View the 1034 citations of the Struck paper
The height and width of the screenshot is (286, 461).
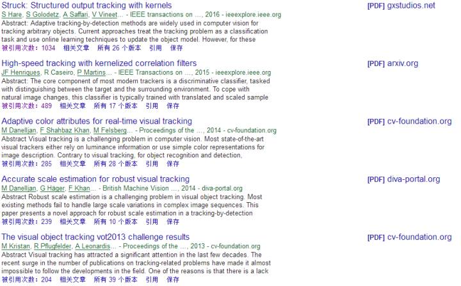point(28,48)
